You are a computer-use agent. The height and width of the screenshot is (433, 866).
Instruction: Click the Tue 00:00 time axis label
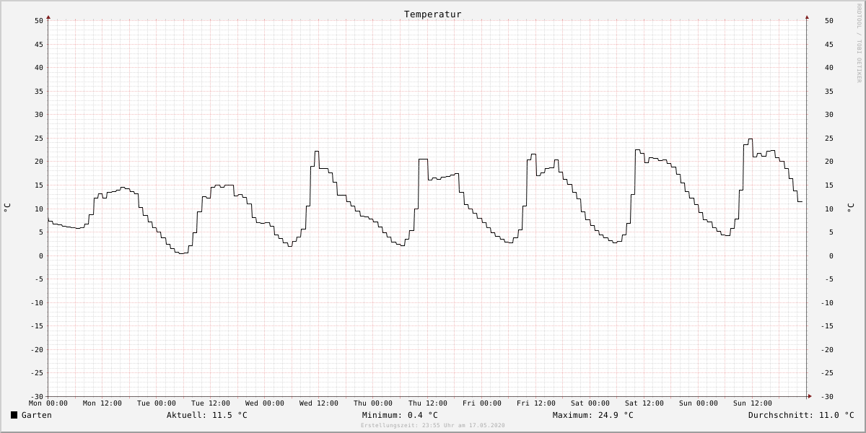pos(157,403)
